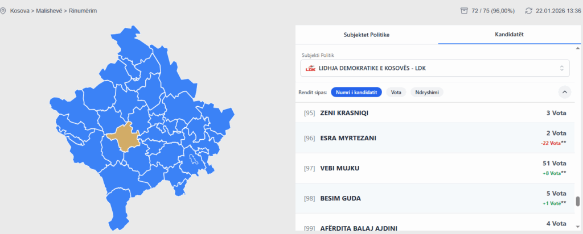Collapse the candidate list with chevron button

point(565,91)
